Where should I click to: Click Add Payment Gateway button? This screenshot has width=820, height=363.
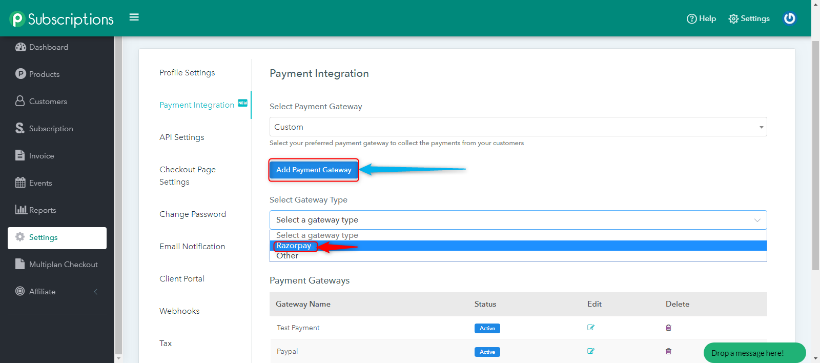coord(314,170)
